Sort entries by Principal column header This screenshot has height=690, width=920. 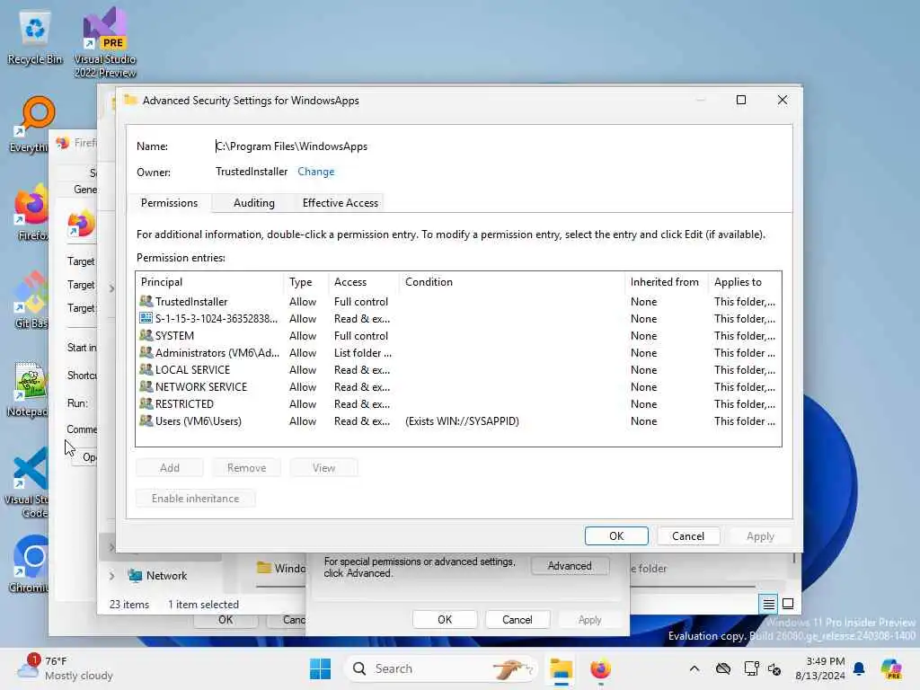tap(210, 282)
